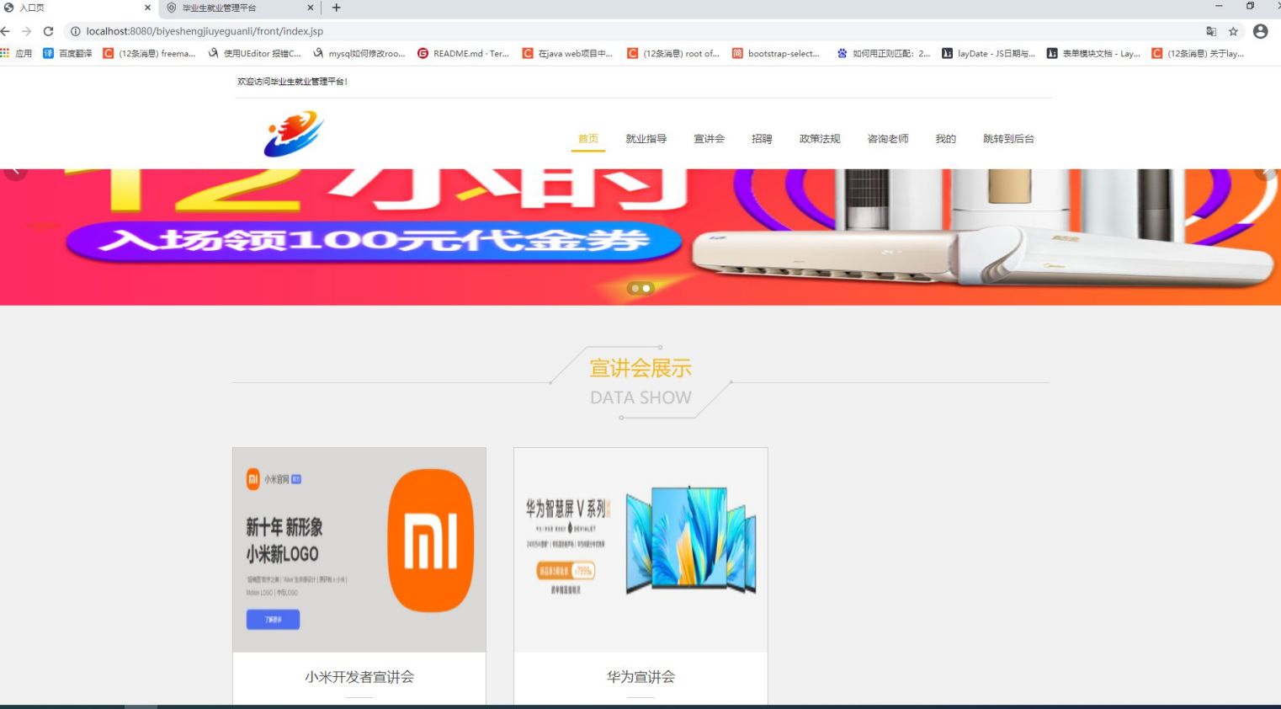Screen dimensions: 1281x709
Task: Open the root of... bookmark
Action: point(673,53)
